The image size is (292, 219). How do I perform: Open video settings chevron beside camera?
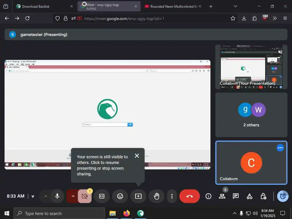73,196
